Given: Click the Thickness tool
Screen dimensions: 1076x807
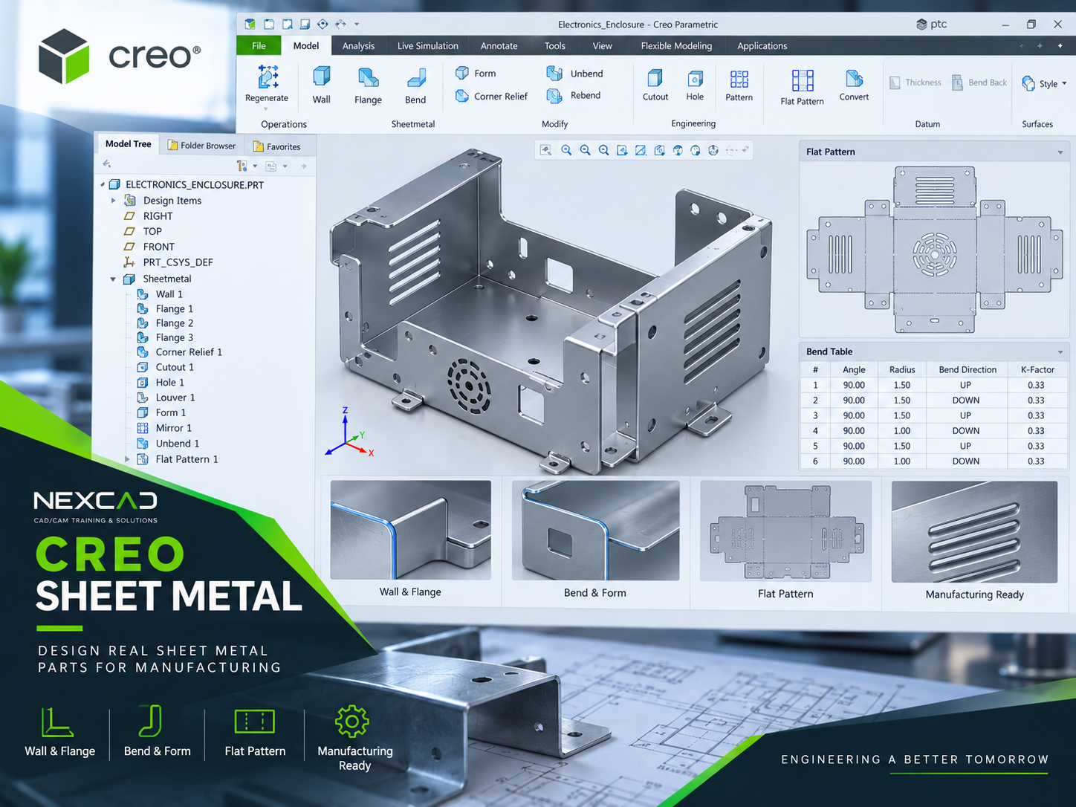Looking at the screenshot, I should pos(915,82).
